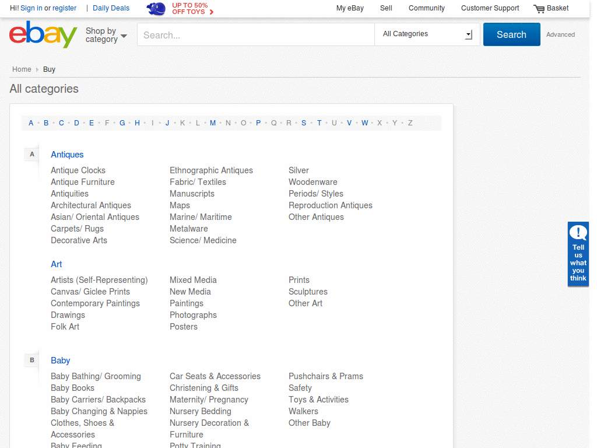The height and width of the screenshot is (448, 597).
Task: Jump to letter V categories
Action: click(x=349, y=123)
